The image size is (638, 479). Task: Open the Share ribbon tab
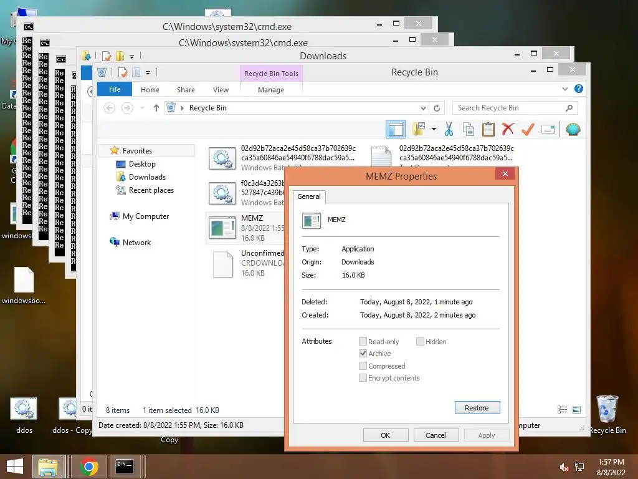pyautogui.click(x=186, y=90)
